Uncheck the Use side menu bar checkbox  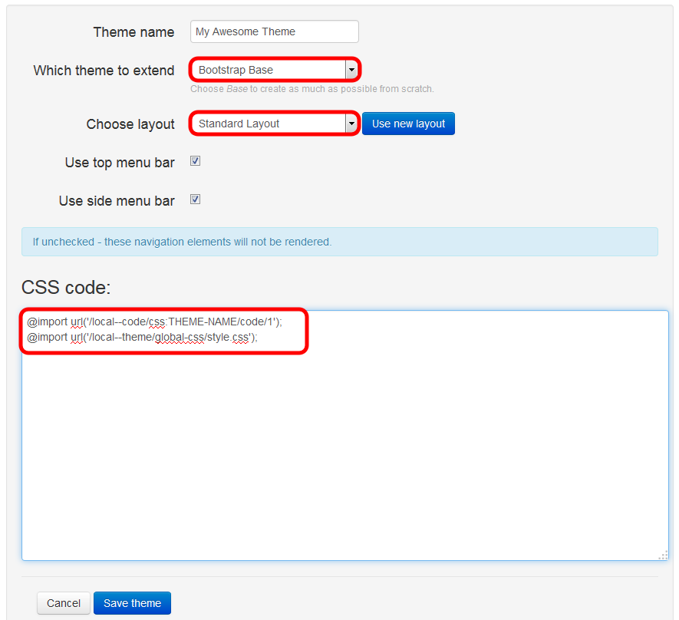pos(195,200)
